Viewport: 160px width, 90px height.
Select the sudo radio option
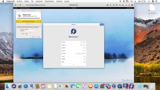pyautogui.click(x=25, y=33)
